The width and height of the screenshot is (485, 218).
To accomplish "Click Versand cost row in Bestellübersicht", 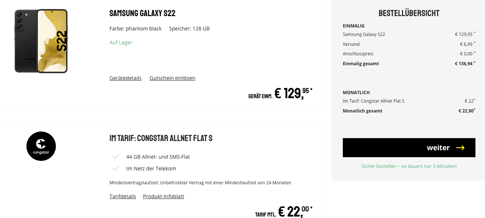I will 409,44.
